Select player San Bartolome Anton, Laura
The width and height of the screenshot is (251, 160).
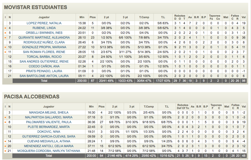click(x=44, y=76)
